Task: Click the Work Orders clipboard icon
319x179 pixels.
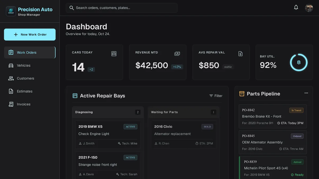Action: point(11,53)
